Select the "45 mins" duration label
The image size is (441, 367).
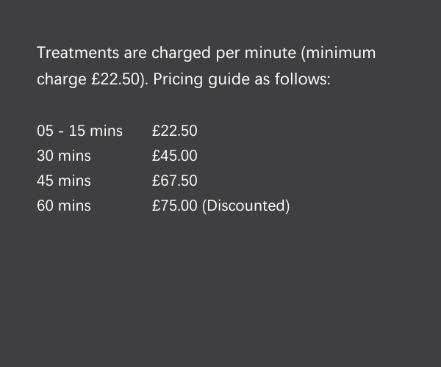click(64, 181)
